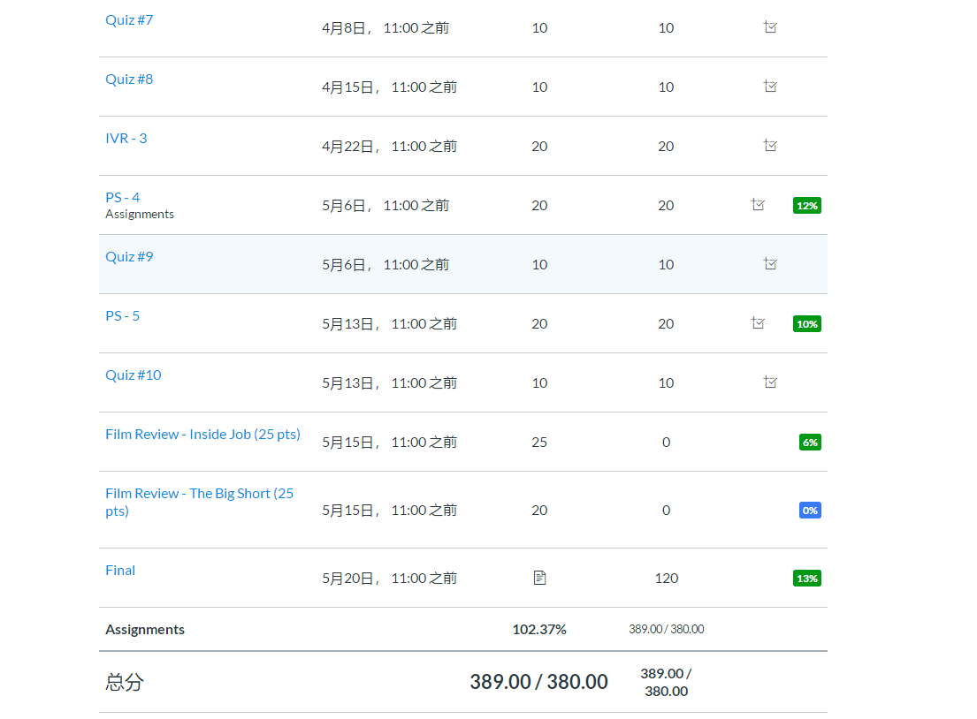The width and height of the screenshot is (977, 719).
Task: Open score details icon for Quiz #7
Action: point(770,27)
